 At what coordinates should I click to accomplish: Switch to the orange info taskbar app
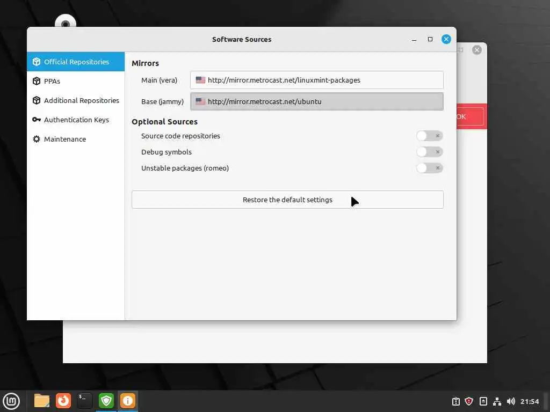(127, 401)
